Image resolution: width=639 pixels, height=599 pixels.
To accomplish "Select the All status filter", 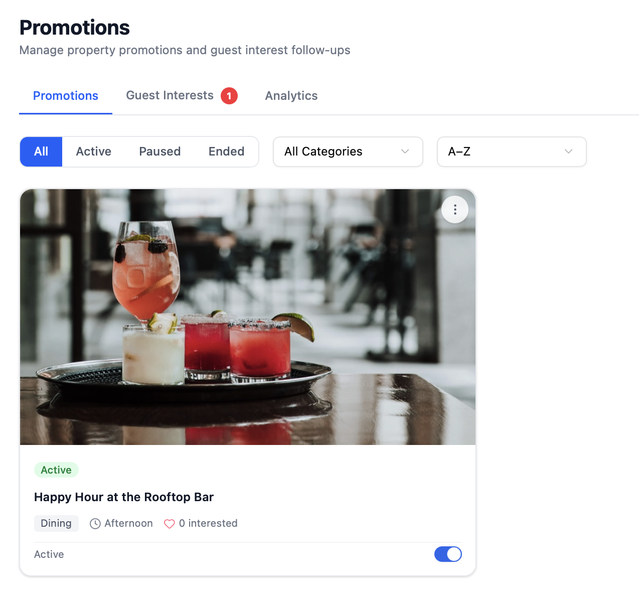I will (41, 152).
